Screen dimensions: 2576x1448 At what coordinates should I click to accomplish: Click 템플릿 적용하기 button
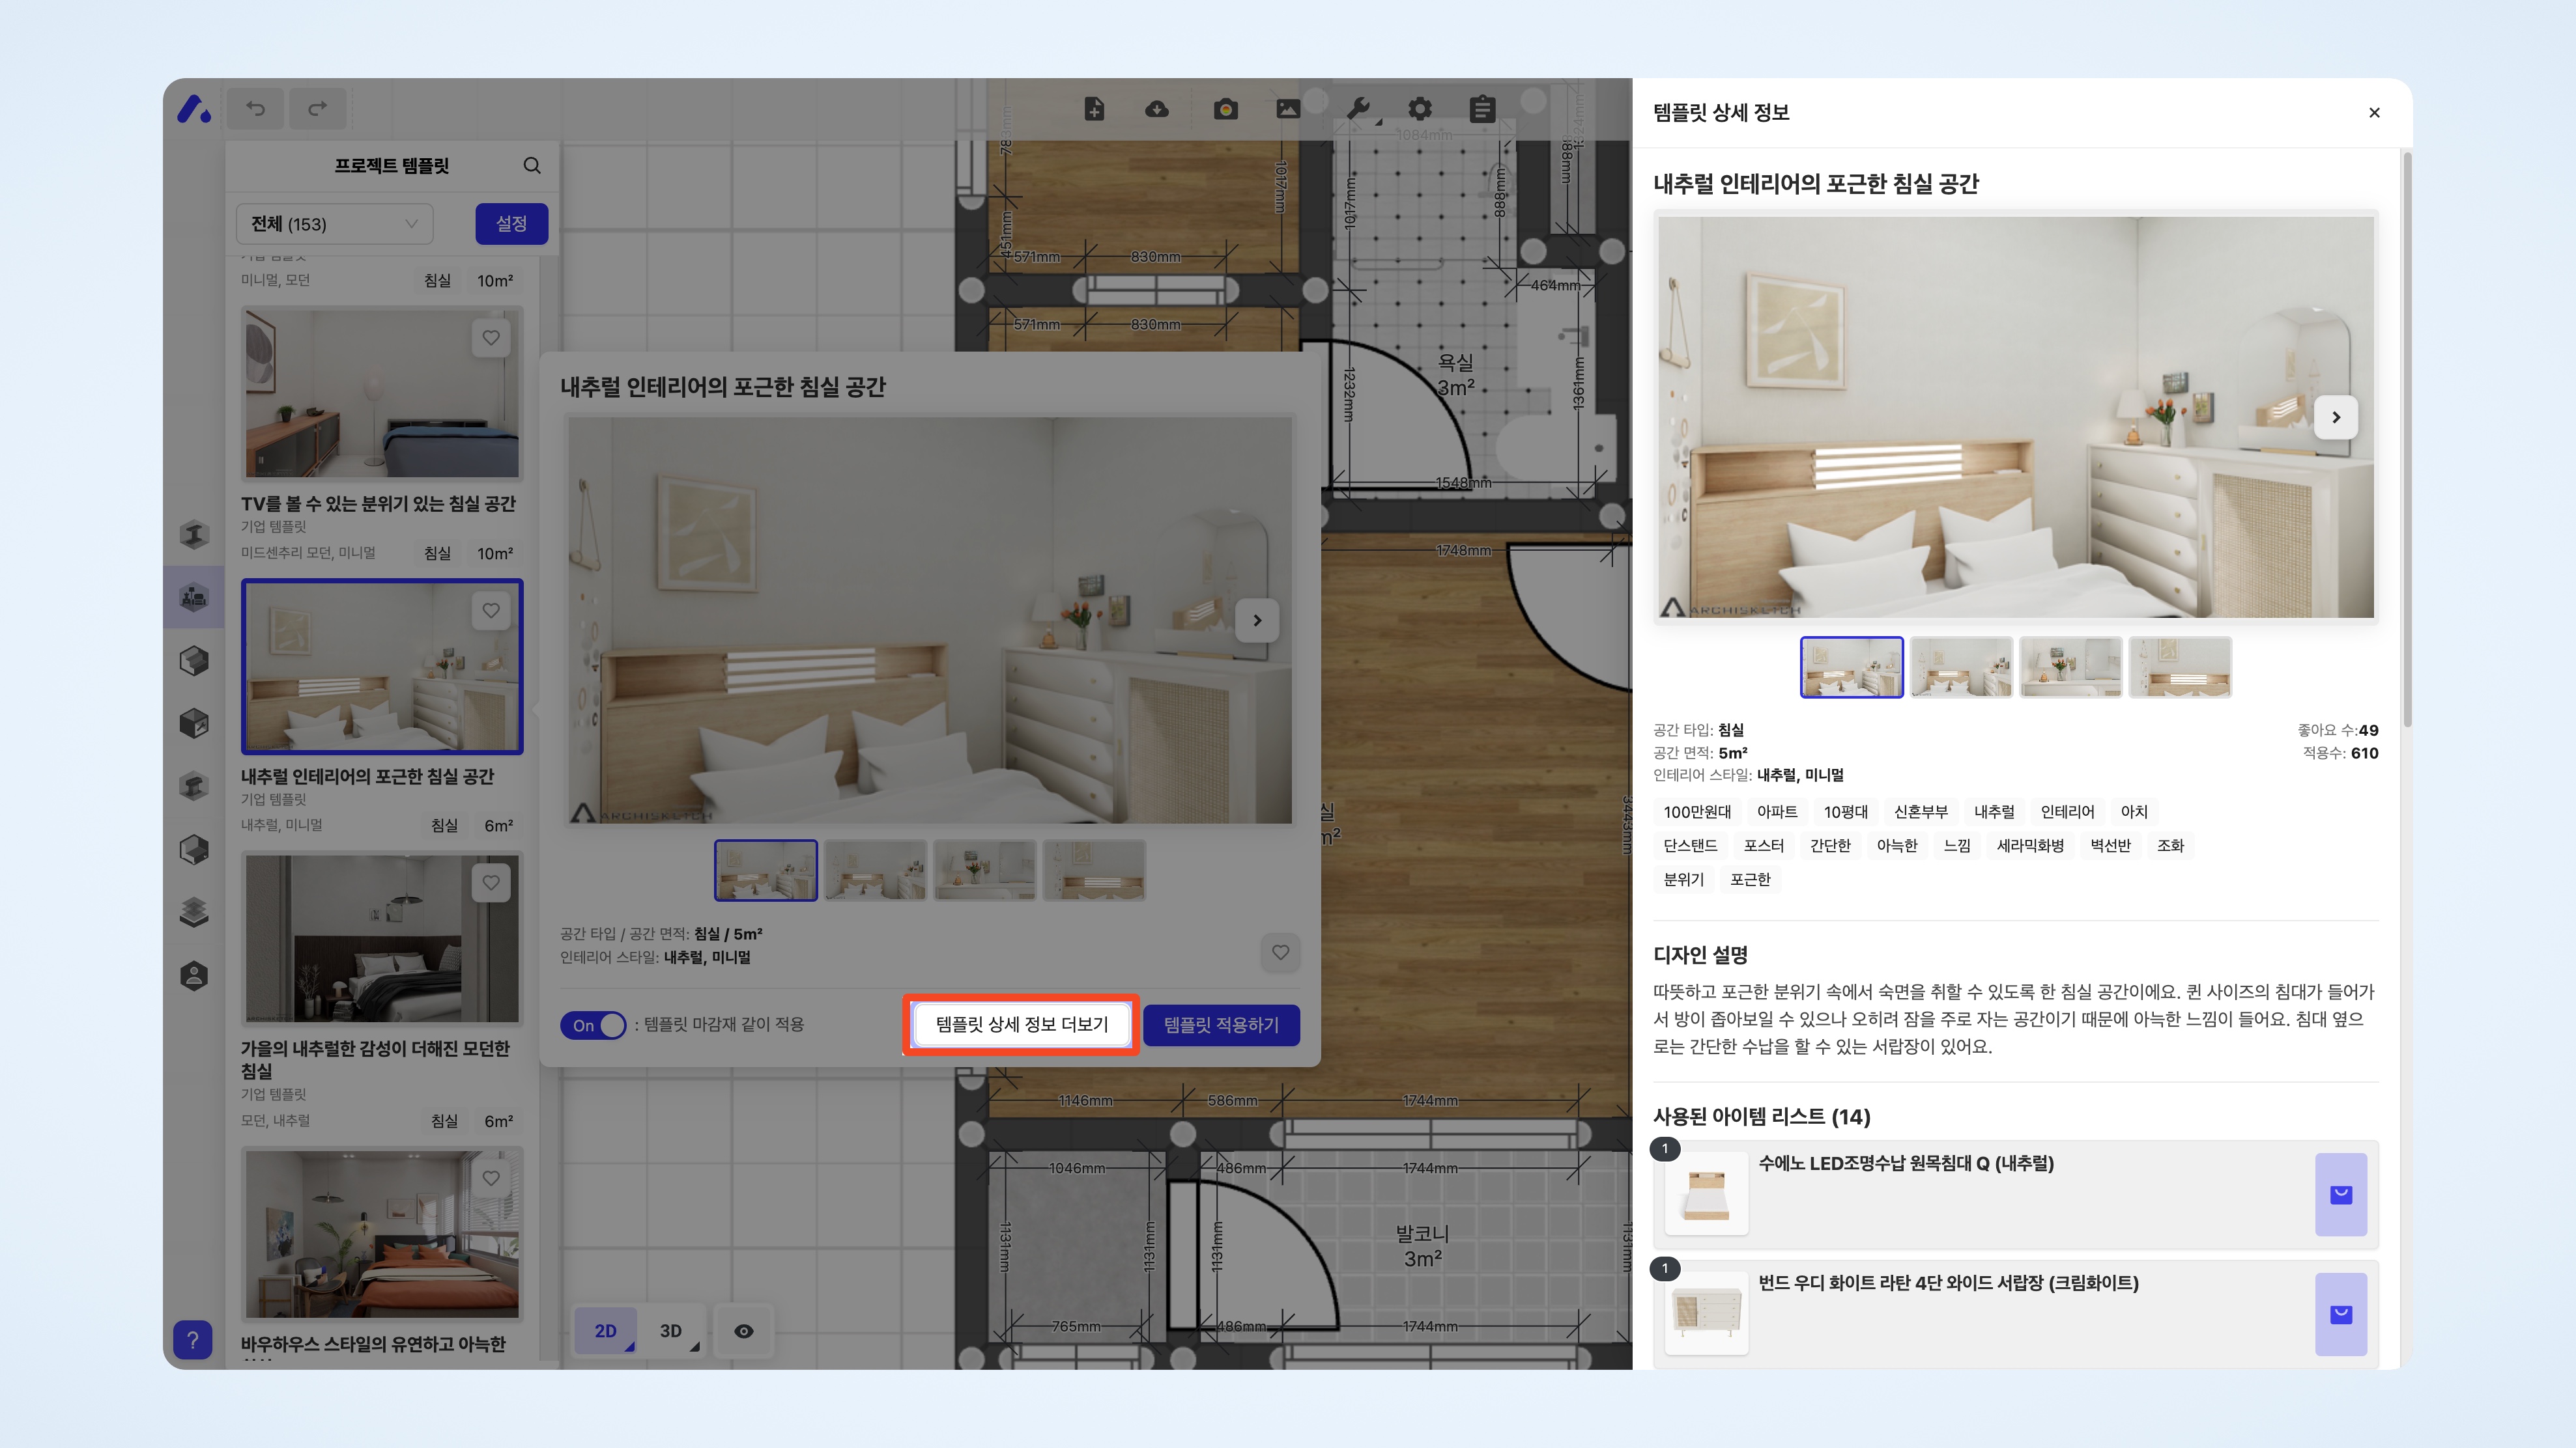click(1221, 1025)
